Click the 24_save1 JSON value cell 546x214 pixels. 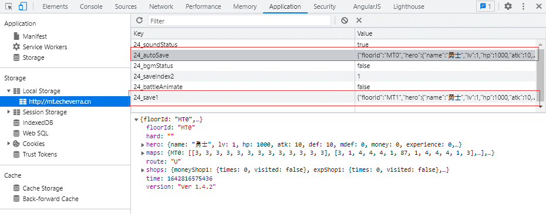coord(446,98)
